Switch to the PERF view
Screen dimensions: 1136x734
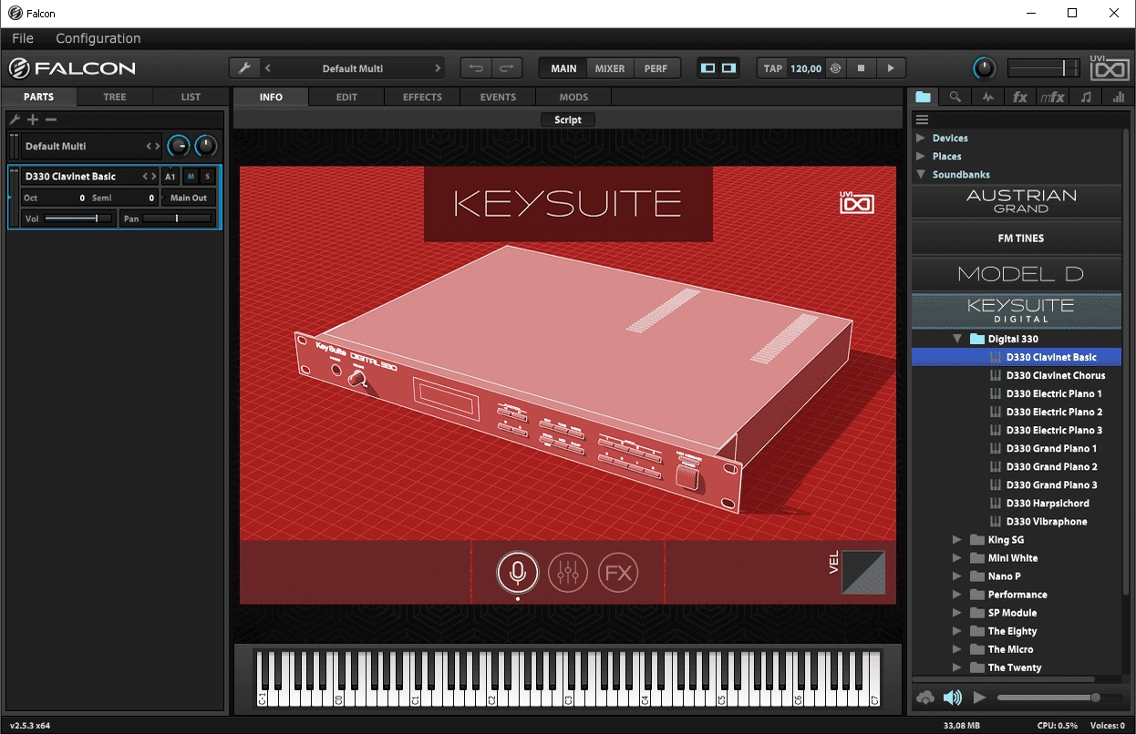(656, 68)
